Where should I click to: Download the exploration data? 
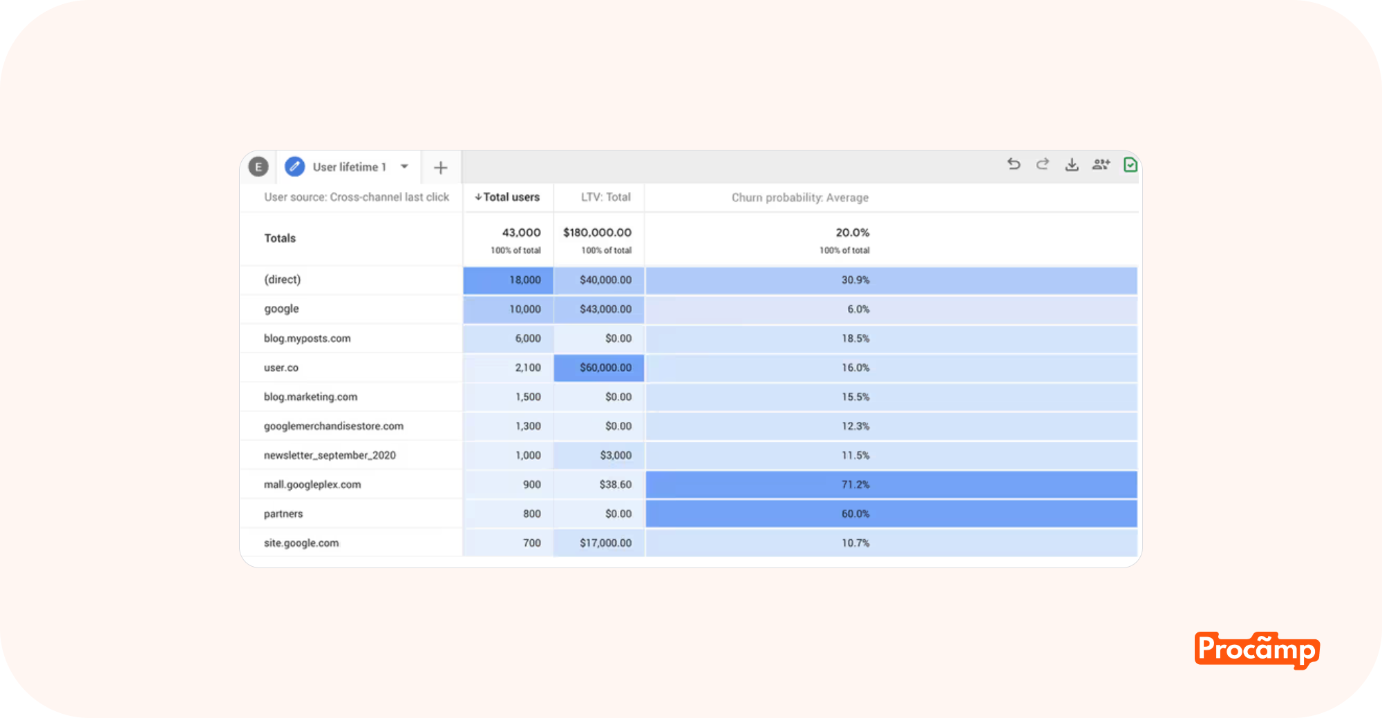click(1072, 164)
